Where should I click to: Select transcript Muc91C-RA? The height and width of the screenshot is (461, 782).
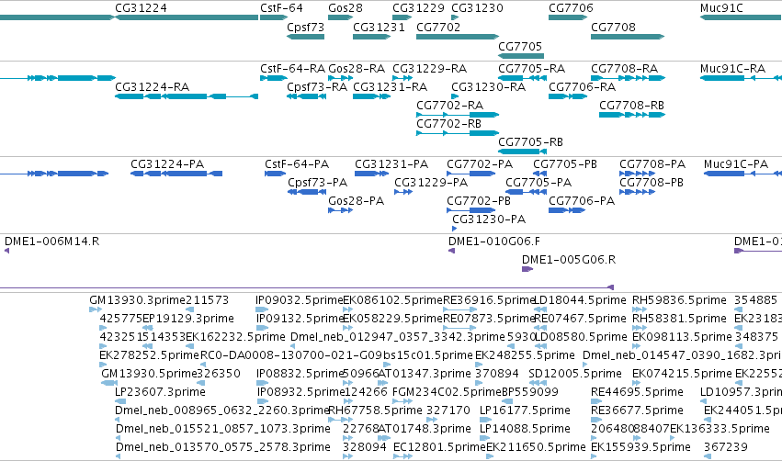[x=732, y=68]
